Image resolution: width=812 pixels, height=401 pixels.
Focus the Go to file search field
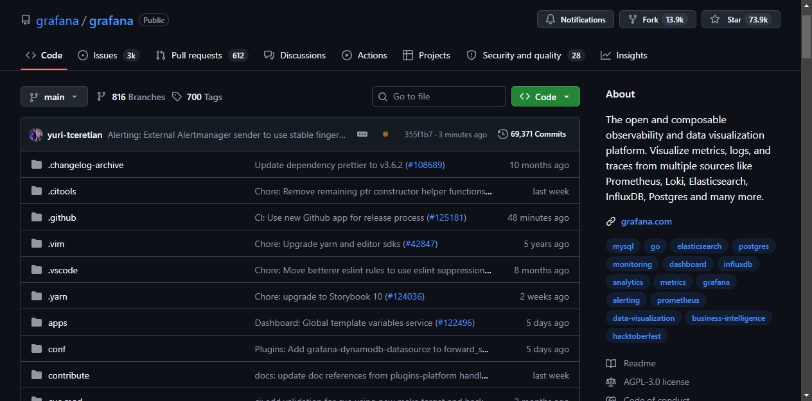(439, 97)
